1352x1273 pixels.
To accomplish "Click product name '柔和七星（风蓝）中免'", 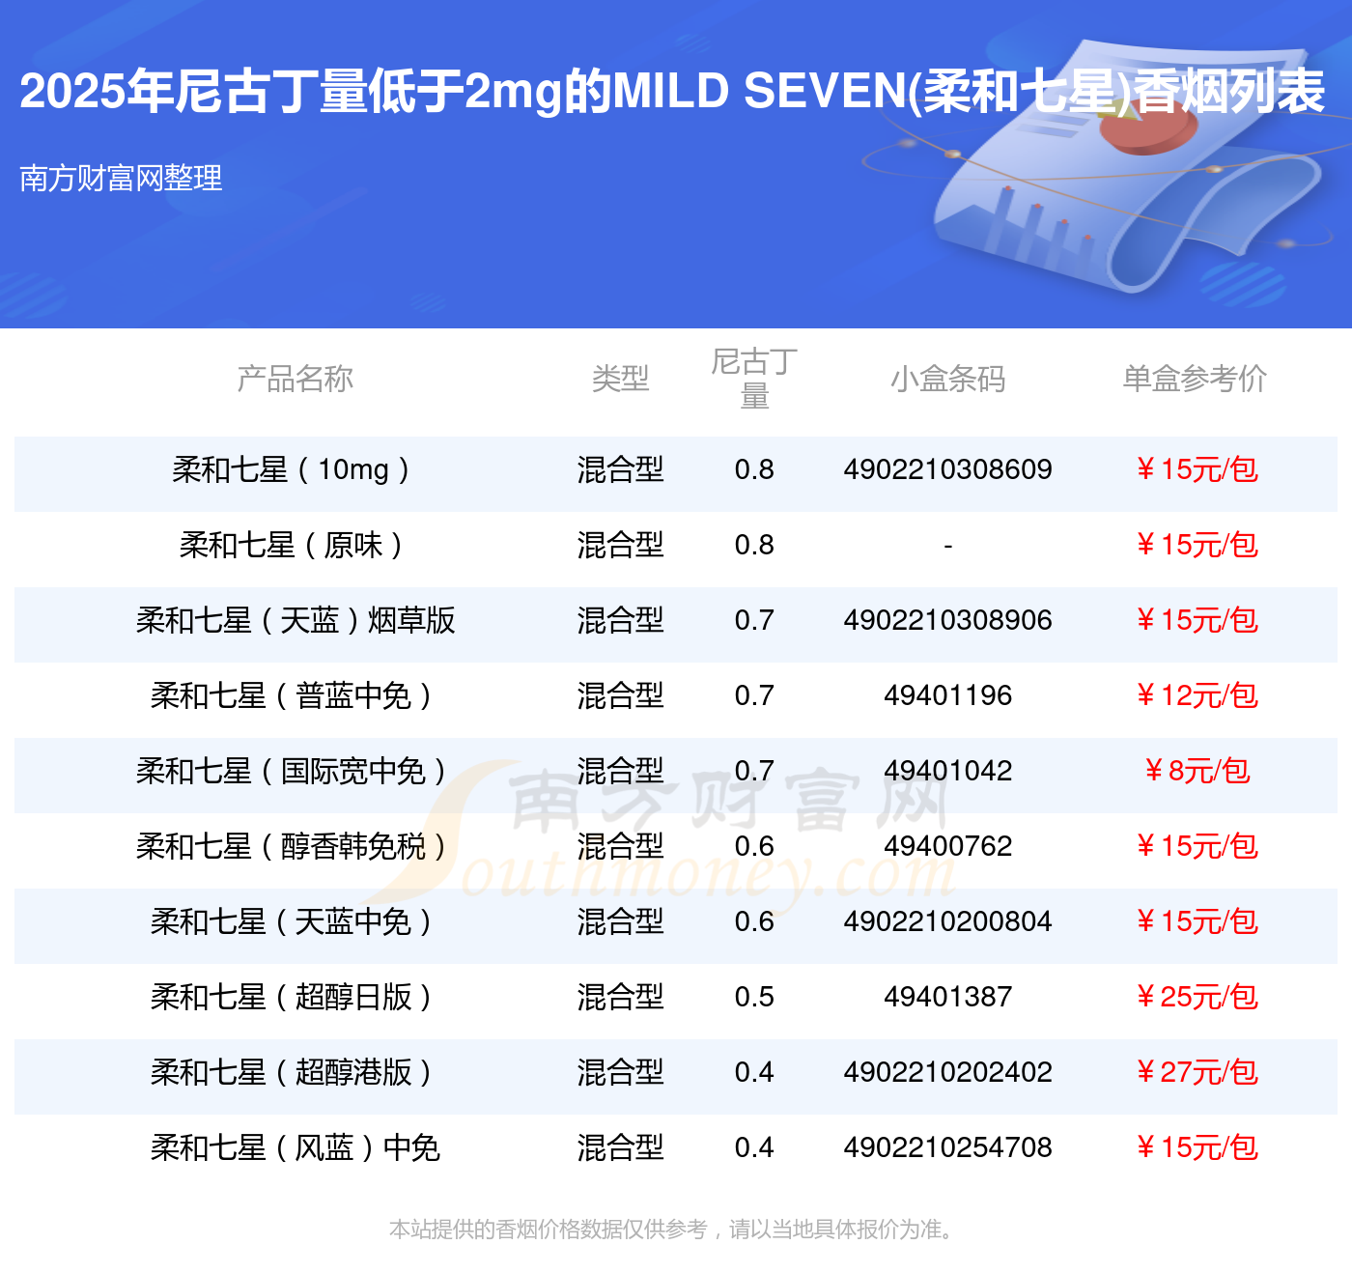I will click(296, 1147).
